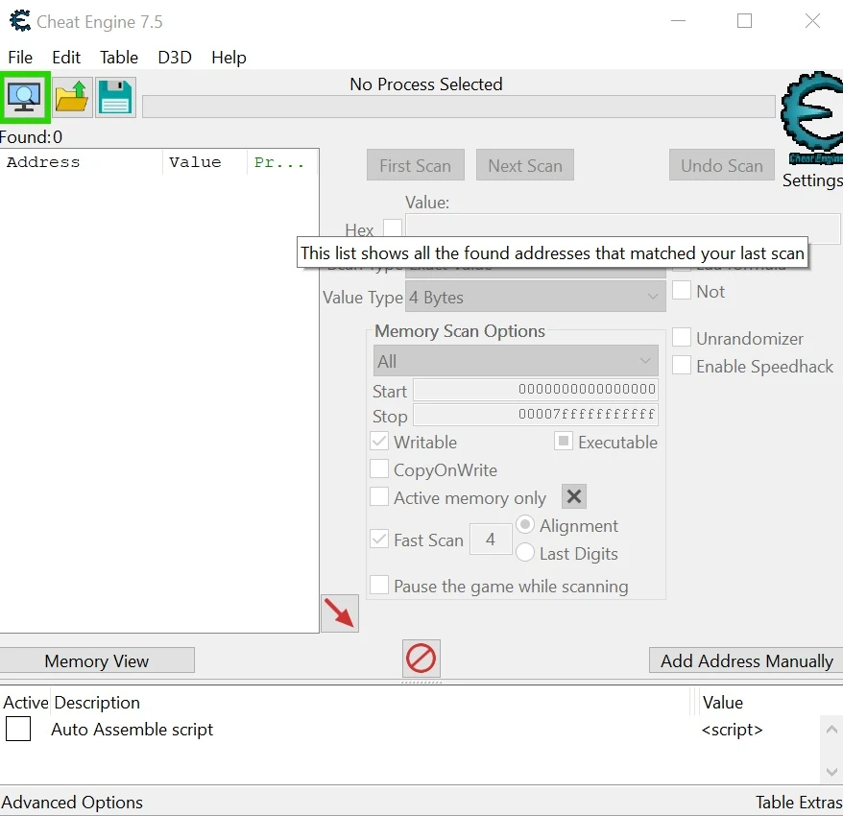Viewport: 843px width, 816px height.
Task: Open the Value Type 4 Bytes dropdown
Action: pyautogui.click(x=536, y=297)
